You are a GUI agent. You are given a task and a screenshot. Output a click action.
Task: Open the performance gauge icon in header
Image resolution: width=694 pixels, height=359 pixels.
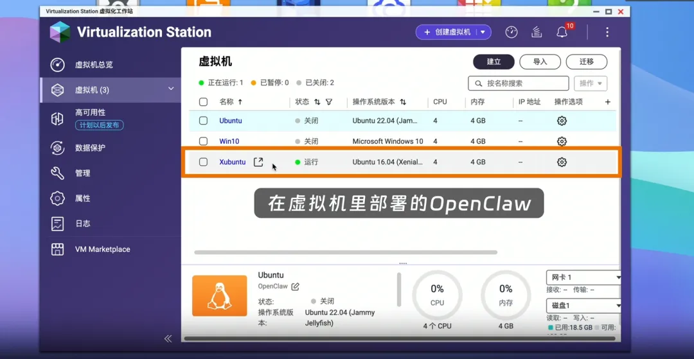(512, 32)
